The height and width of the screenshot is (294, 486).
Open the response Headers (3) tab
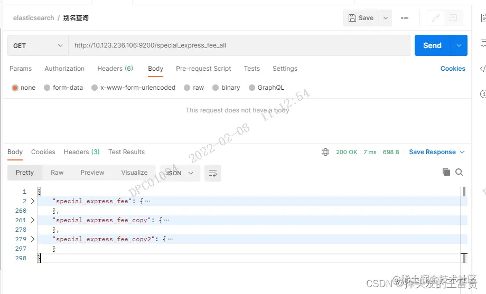[x=81, y=152]
